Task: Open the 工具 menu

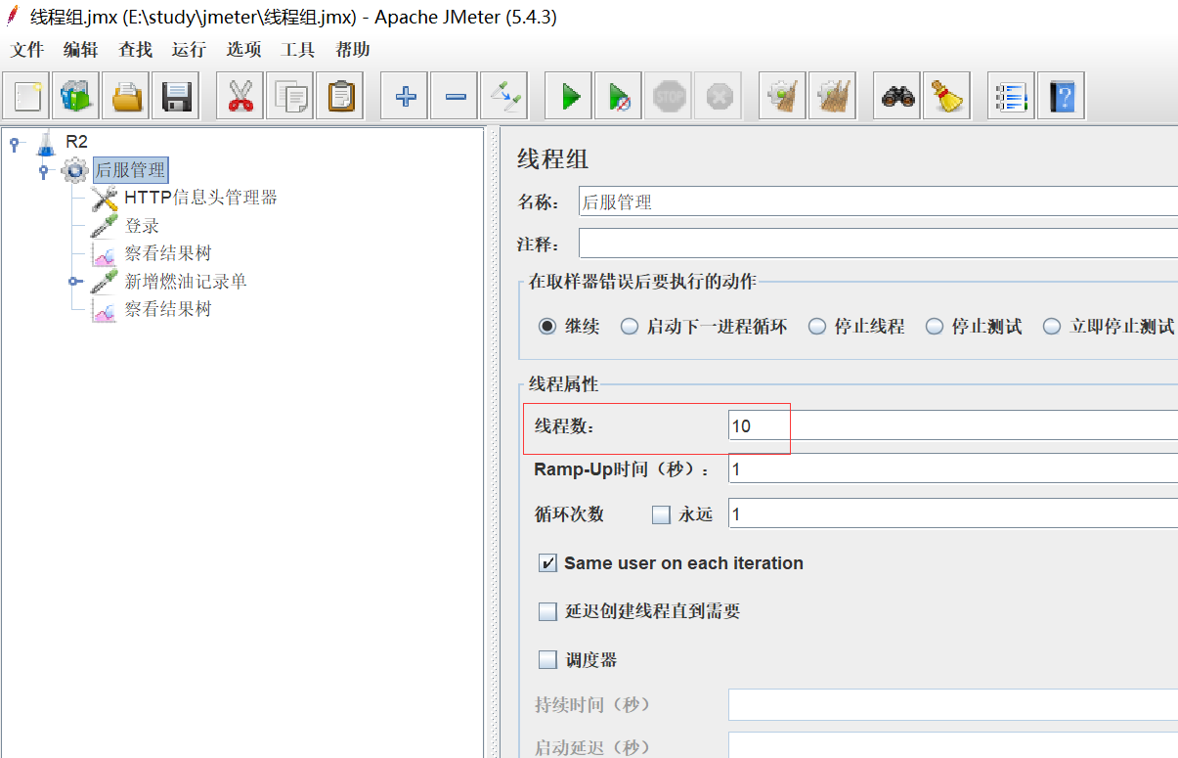Action: point(297,50)
